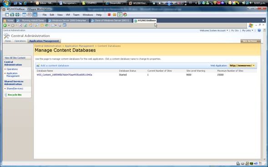Click the red VMware power off button
The image size is (268, 167).
tap(109, 15)
